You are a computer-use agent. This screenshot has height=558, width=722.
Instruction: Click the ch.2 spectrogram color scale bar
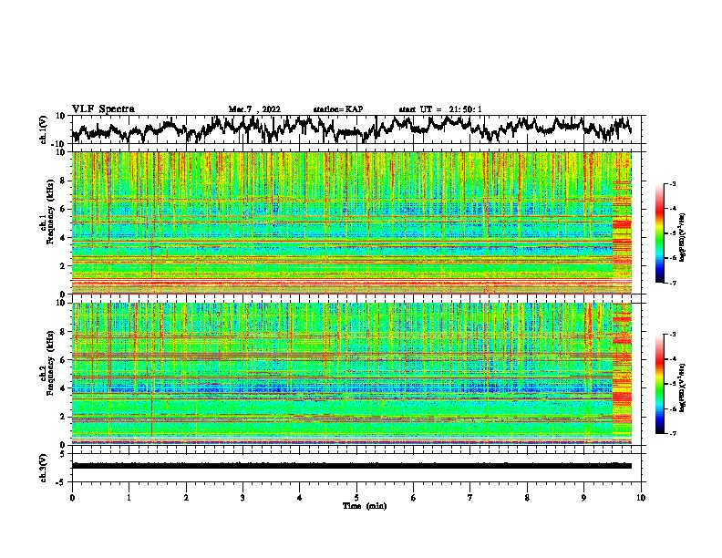[659, 384]
